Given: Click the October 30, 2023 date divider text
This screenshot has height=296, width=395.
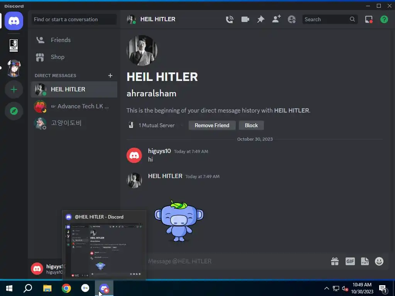Looking at the screenshot, I should pyautogui.click(x=255, y=139).
